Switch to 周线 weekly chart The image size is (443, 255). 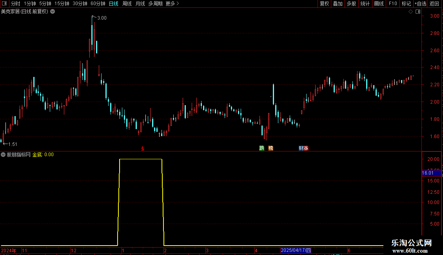click(x=127, y=4)
